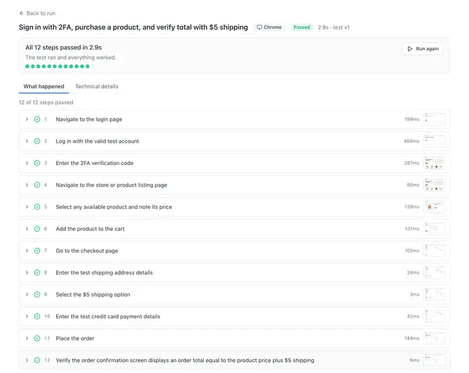Click the 149ms duration on step 11
Viewport: 469px width, 373px height.
[412, 338]
